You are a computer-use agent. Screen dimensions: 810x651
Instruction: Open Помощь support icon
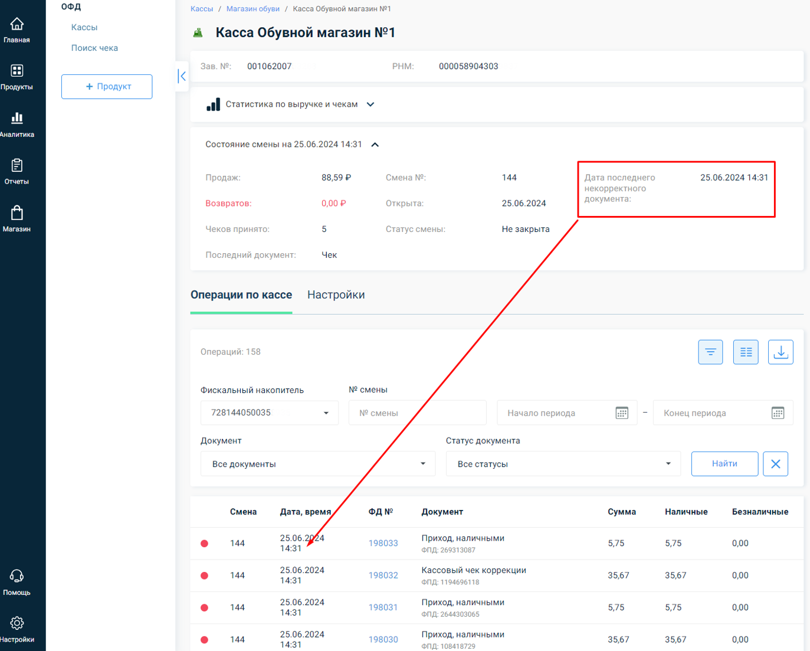pos(17,583)
